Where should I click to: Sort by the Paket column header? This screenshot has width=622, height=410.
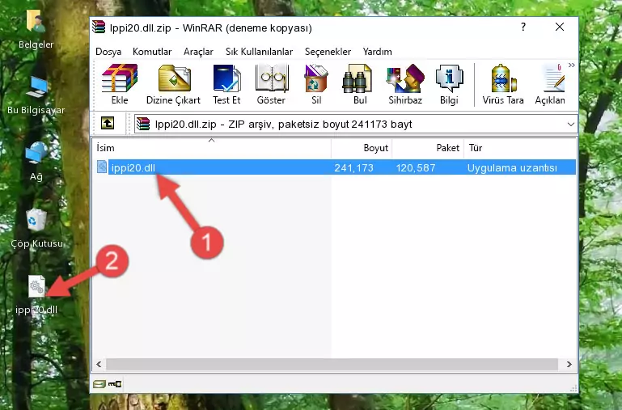[428, 147]
